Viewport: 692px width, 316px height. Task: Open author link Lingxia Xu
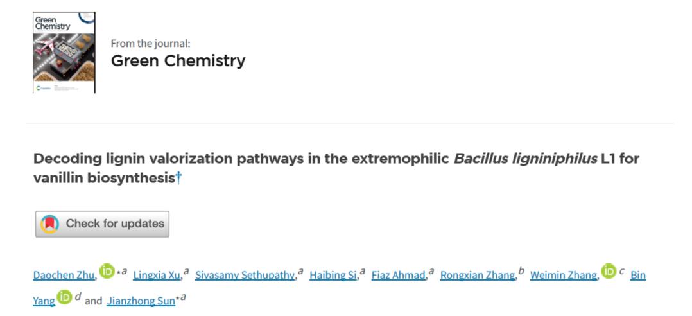157,276
